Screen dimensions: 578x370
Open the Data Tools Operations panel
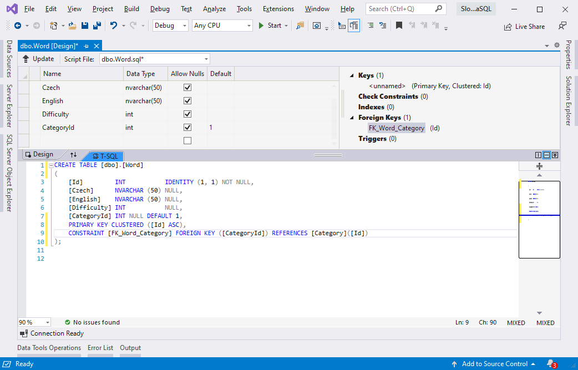tap(49, 348)
